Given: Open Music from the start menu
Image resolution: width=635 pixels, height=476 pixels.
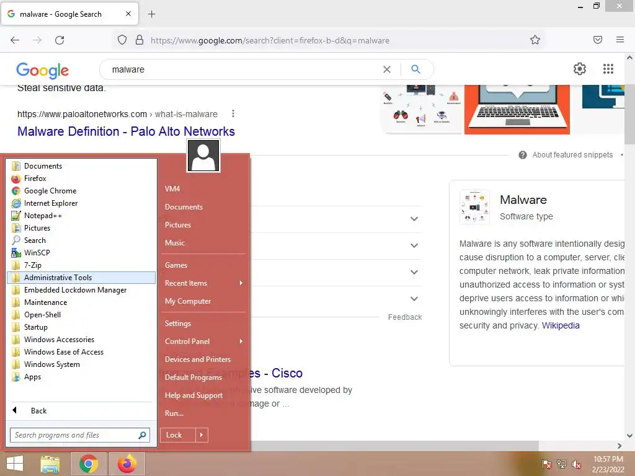Looking at the screenshot, I should coord(174,243).
